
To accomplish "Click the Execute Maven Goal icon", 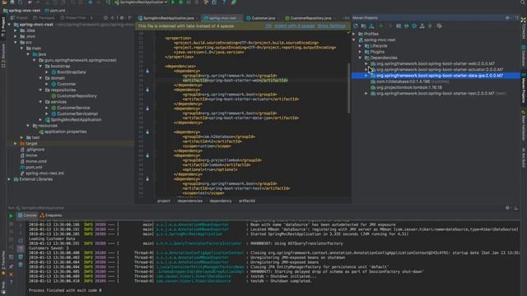I will click(x=399, y=25).
